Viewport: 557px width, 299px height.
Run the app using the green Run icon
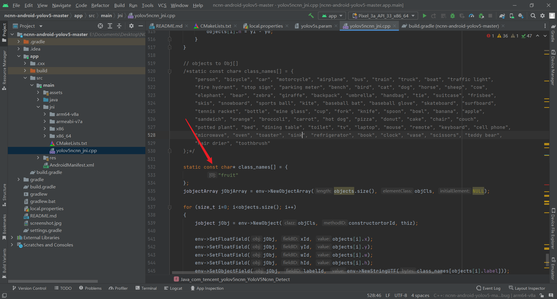click(424, 16)
